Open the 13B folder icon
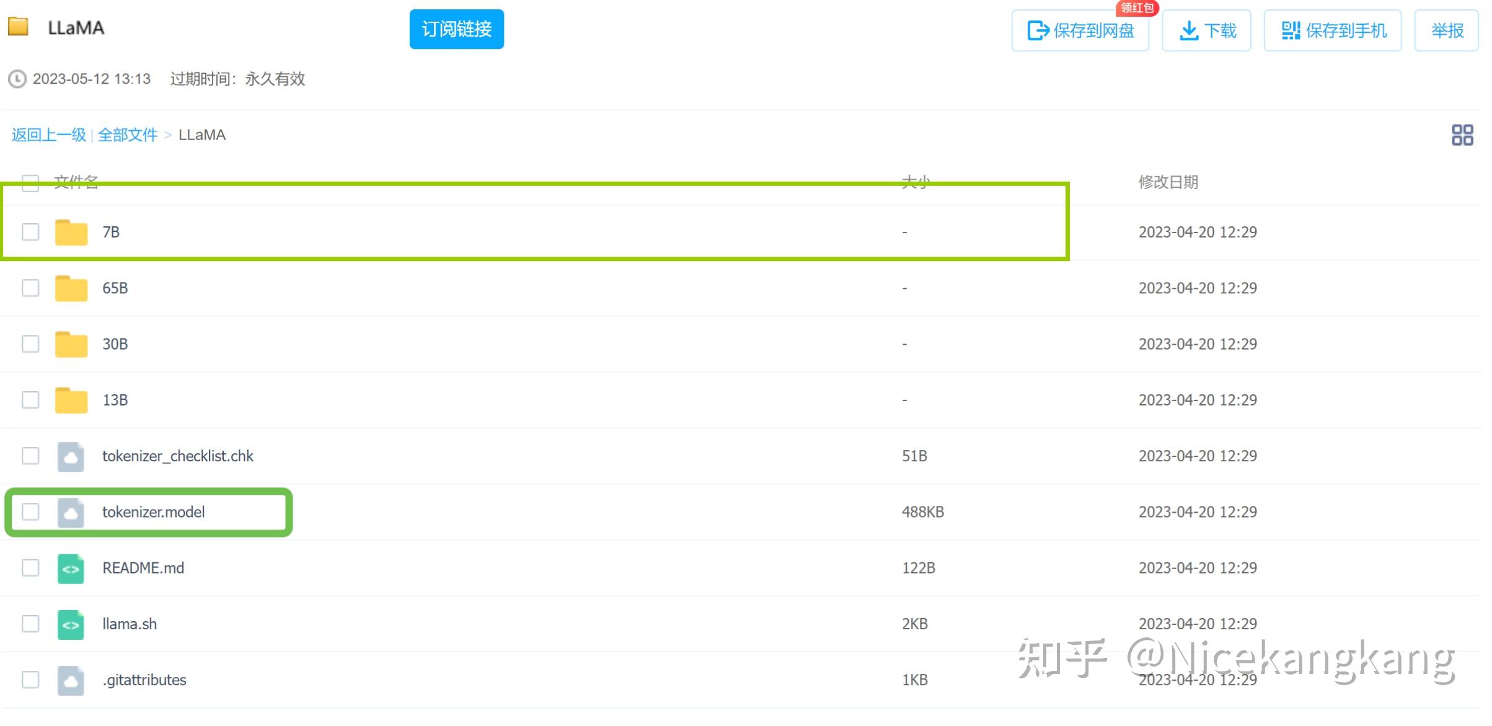The image size is (1492, 726). [71, 400]
